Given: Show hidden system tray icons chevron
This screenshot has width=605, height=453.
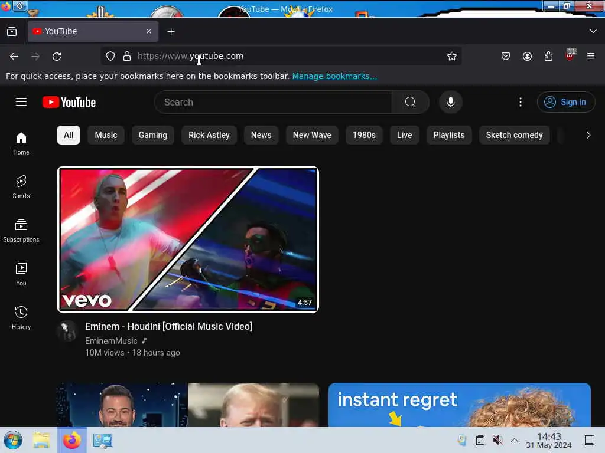Looking at the screenshot, I should (x=515, y=440).
